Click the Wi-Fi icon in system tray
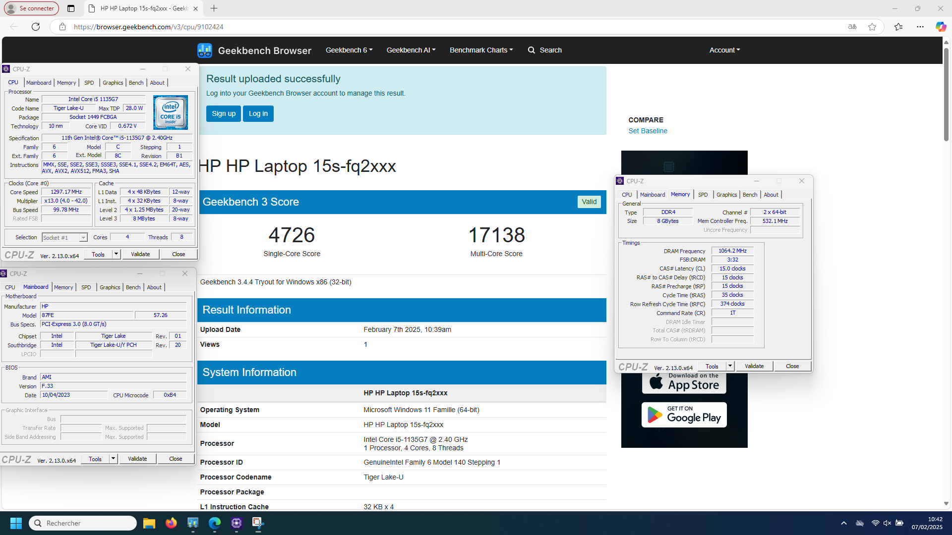Screen dimensions: 952x535 pyautogui.click(x=876, y=523)
